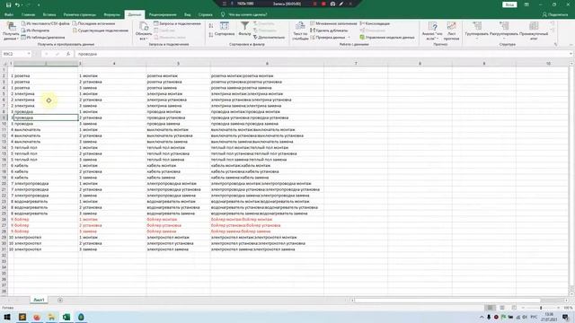This screenshot has width=575, height=323.
Task: Collapse the ribbon with the chevron
Action: click(x=571, y=44)
